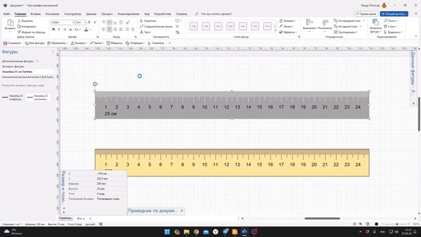Click the Дополнительные фигуры more shapes link

(20, 61)
